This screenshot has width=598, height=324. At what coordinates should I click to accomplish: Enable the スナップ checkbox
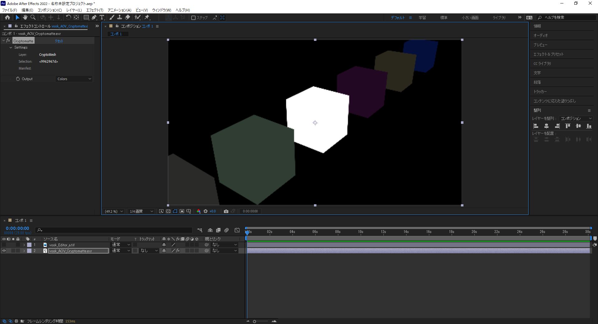click(x=193, y=18)
